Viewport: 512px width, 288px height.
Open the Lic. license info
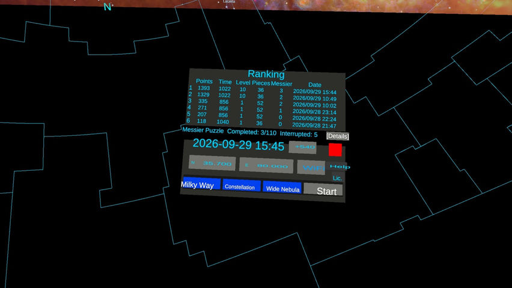pos(337,178)
